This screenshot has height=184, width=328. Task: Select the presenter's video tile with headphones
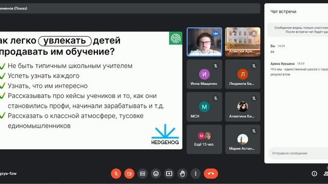(204, 42)
